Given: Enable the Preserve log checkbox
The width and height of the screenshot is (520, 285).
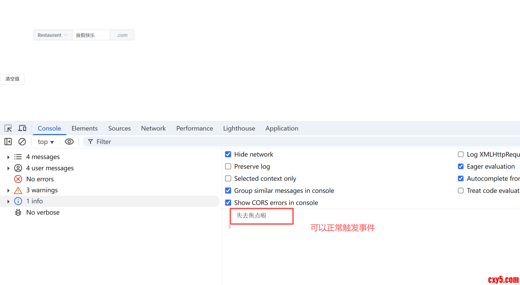Looking at the screenshot, I should [x=228, y=167].
